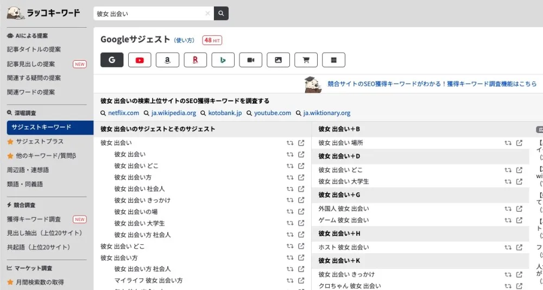Screen dimensions: 543x290
Task: Open 見出し抽出（上位20サイト） in the sidebar
Action: tap(45, 233)
